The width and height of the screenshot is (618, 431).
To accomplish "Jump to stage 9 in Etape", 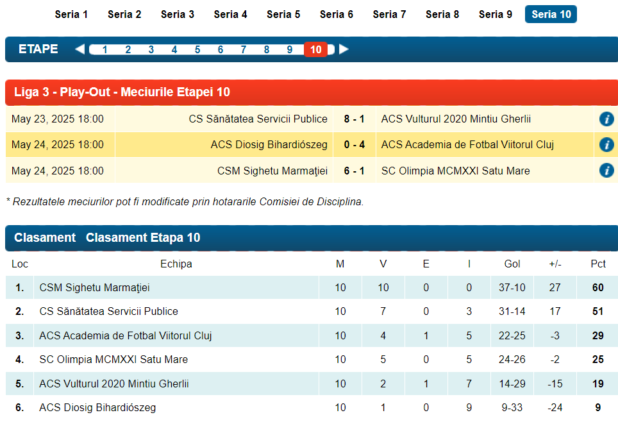I will click(290, 49).
